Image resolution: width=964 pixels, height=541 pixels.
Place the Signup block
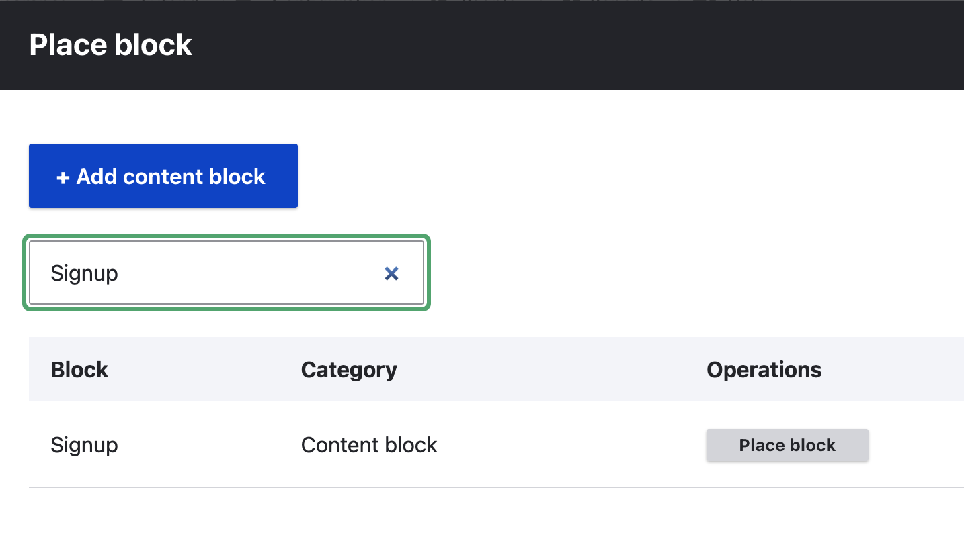coord(787,446)
